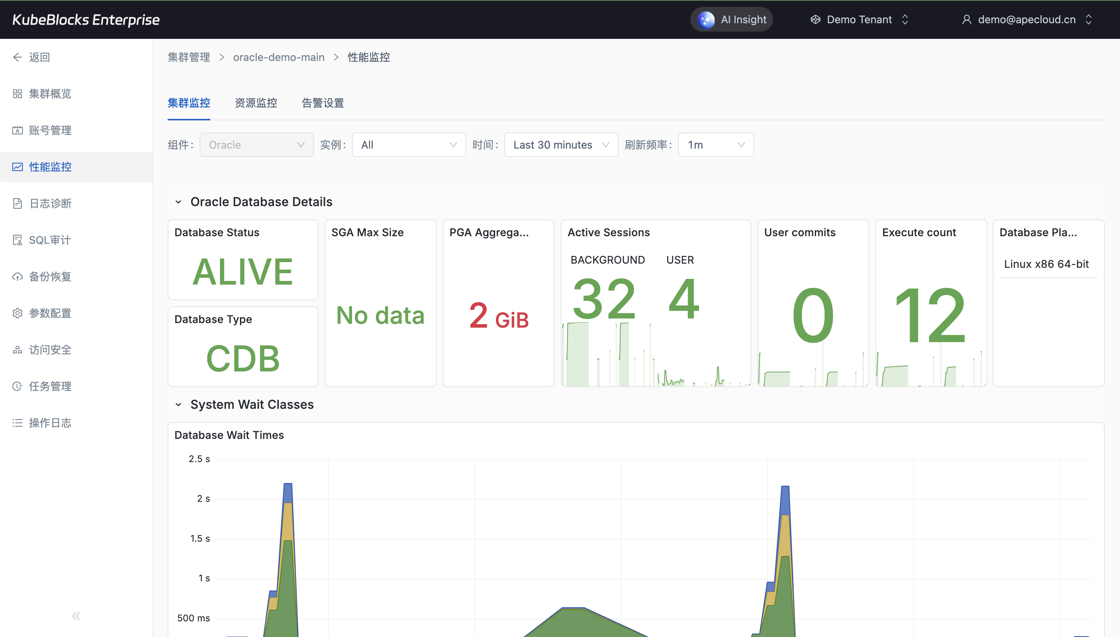1120x637 pixels.
Task: Open SQL审计 audit icon in sidebar
Action: [18, 240]
